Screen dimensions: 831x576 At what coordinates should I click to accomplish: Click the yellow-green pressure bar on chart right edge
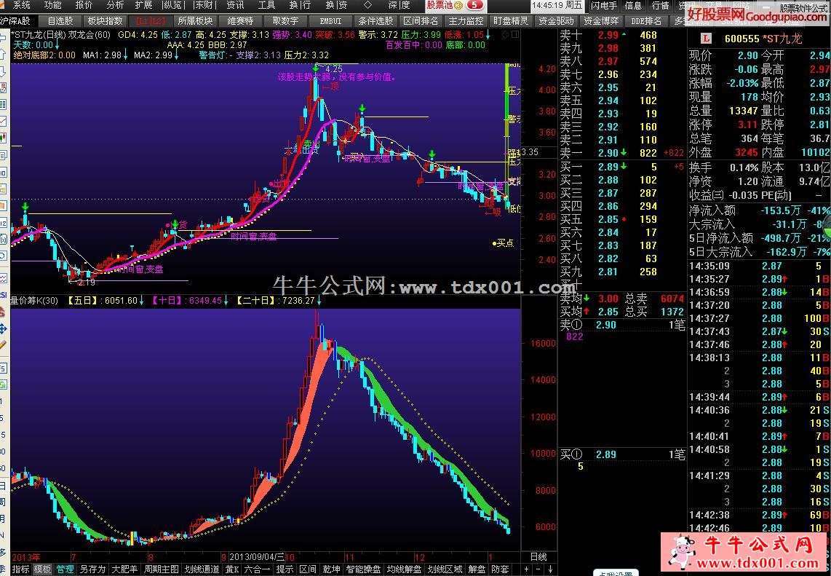pyautogui.click(x=506, y=109)
